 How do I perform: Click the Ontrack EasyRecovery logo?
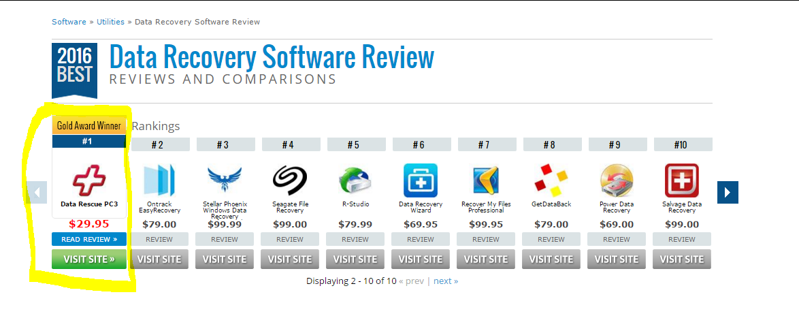tap(159, 180)
